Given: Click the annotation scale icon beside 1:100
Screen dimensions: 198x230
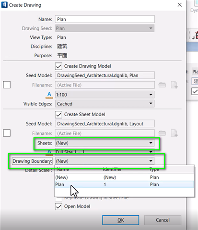Looking at the screenshot, I should pyautogui.click(x=49, y=95).
